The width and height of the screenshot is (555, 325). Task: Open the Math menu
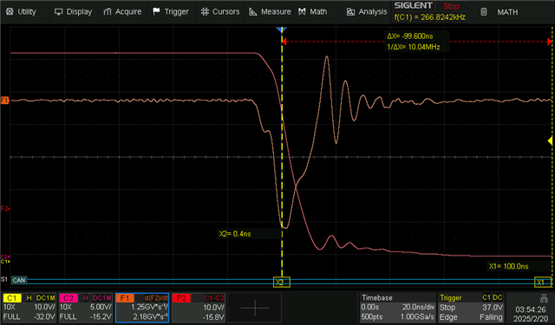coord(313,11)
